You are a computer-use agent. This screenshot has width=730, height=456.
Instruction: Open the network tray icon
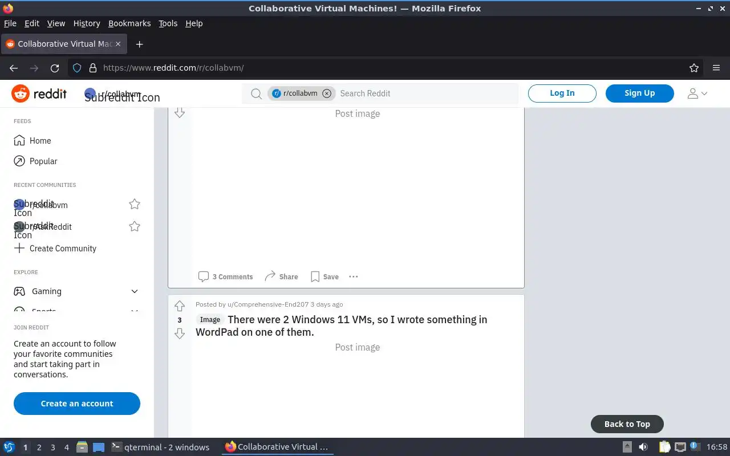pos(680,447)
